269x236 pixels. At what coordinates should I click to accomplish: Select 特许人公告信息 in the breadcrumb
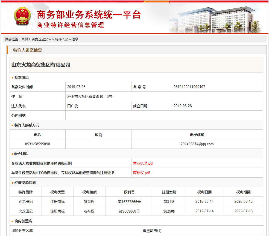click(66, 39)
